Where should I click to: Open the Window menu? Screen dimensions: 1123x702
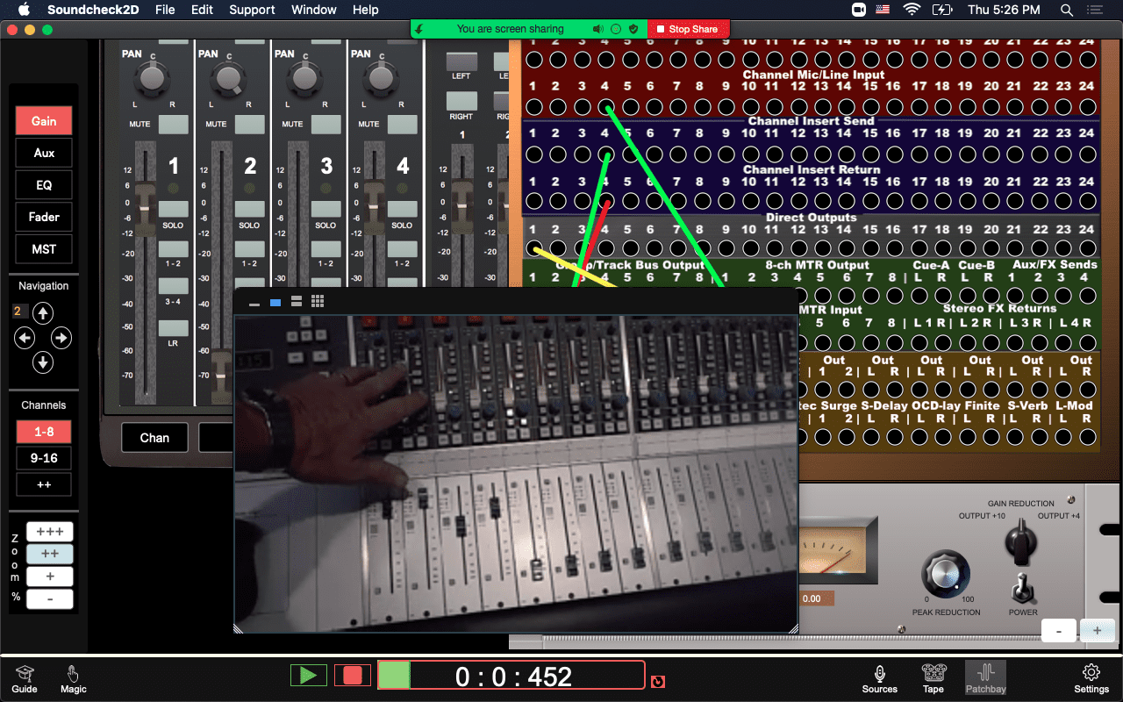[x=314, y=10]
